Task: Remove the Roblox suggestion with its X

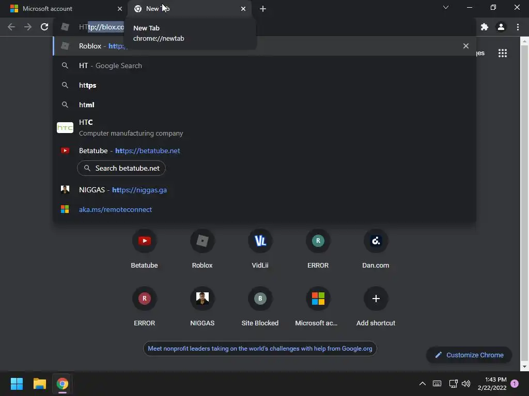Action: [x=465, y=46]
